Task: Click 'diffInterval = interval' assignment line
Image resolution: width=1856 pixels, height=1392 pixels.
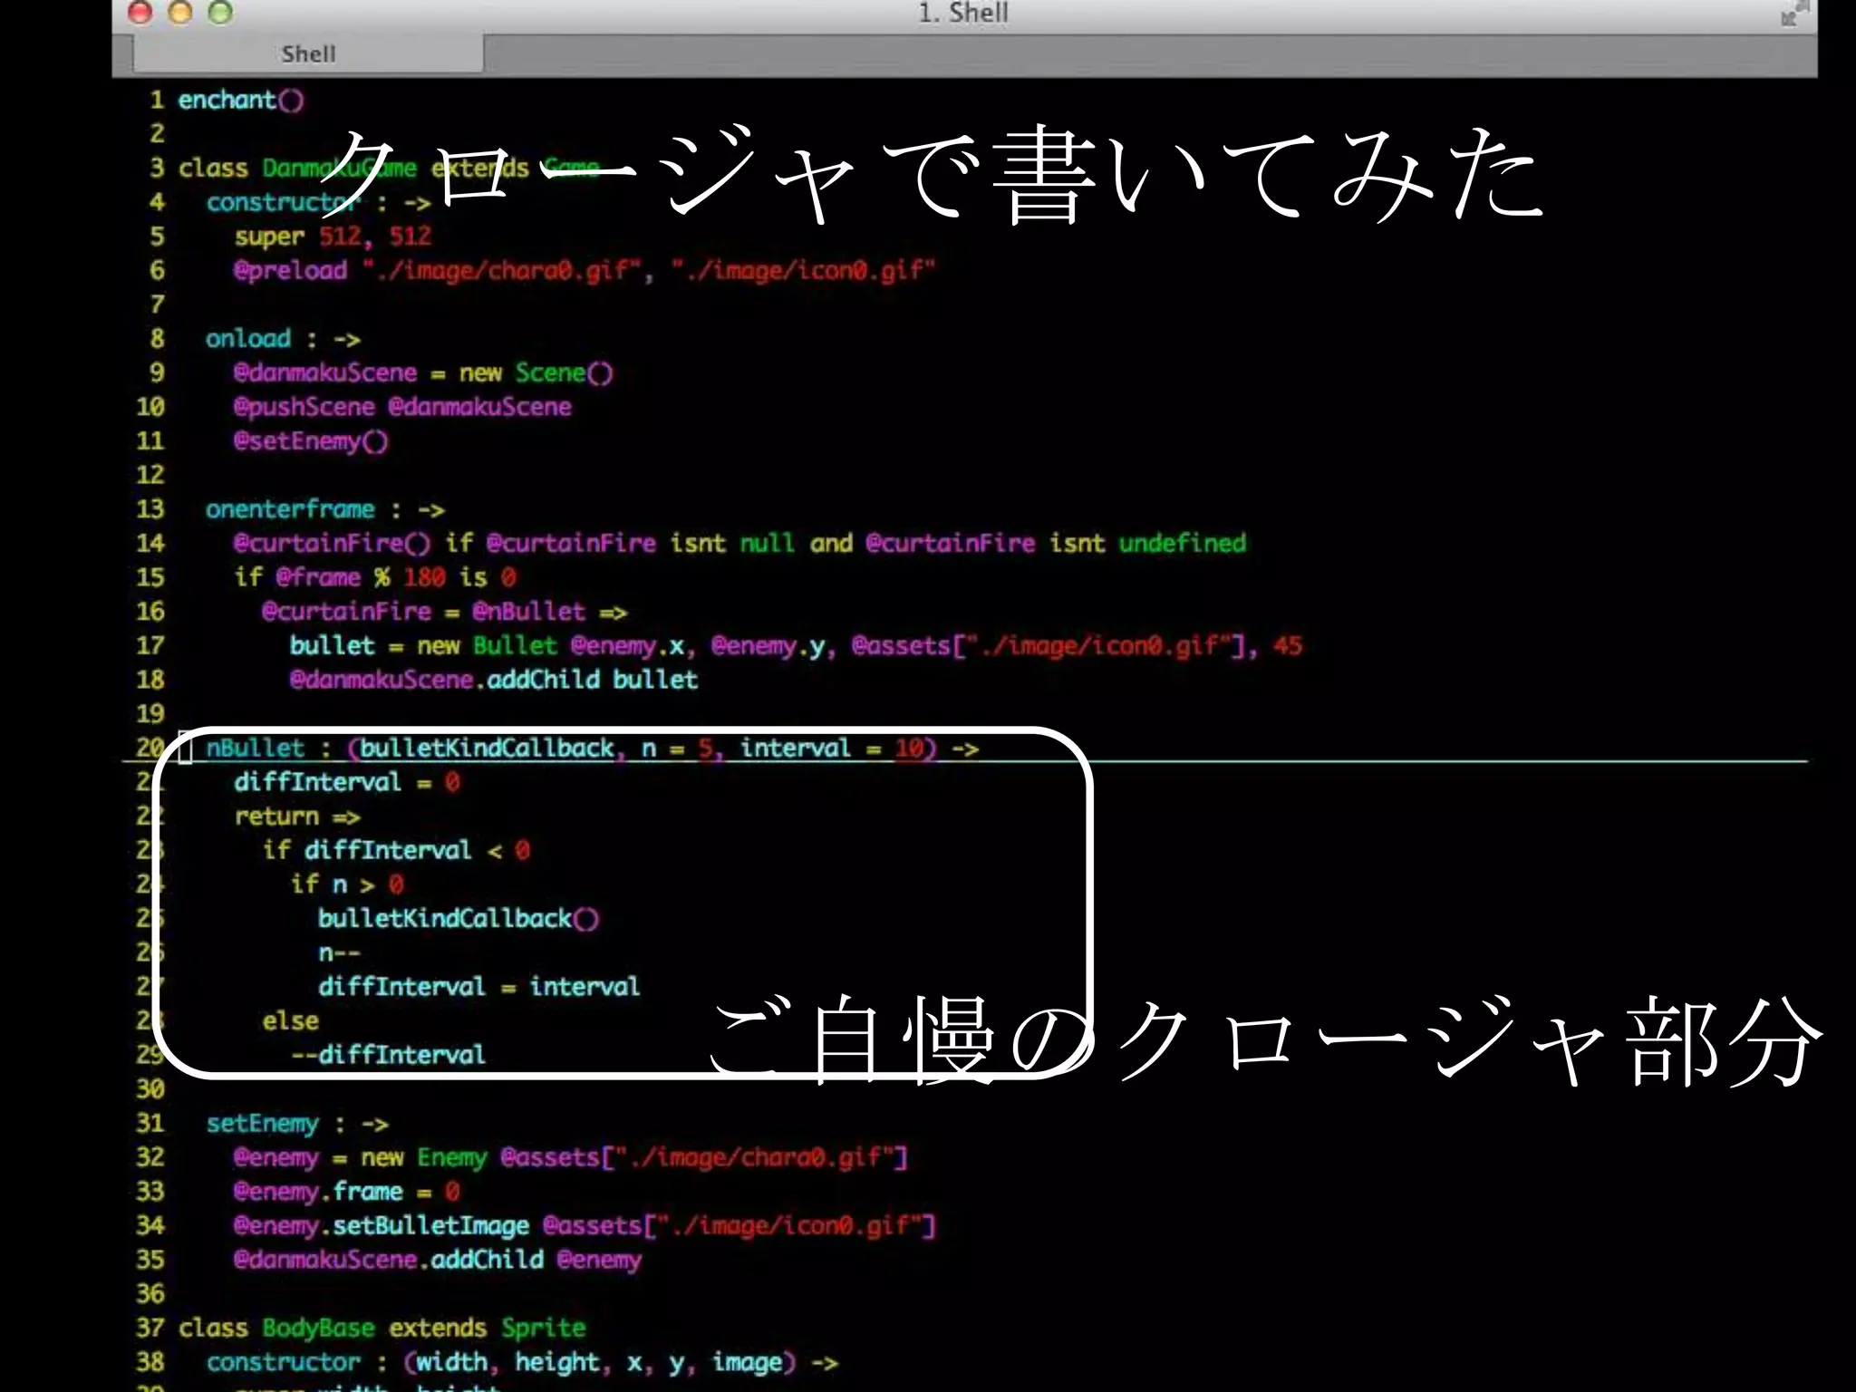Action: 478,987
